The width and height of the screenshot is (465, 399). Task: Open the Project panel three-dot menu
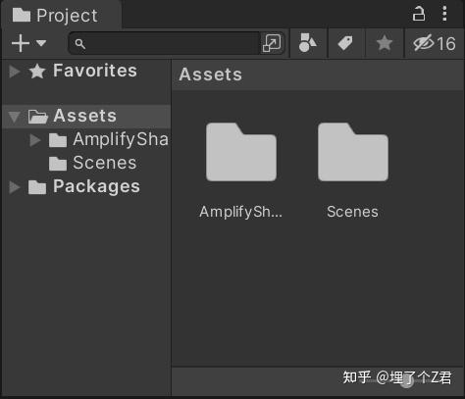(x=444, y=14)
